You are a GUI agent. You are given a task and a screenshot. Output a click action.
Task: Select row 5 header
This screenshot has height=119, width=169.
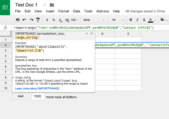coord(6,61)
